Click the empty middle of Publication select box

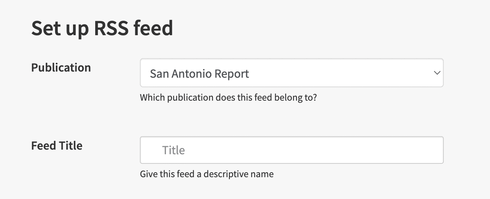coord(336,73)
